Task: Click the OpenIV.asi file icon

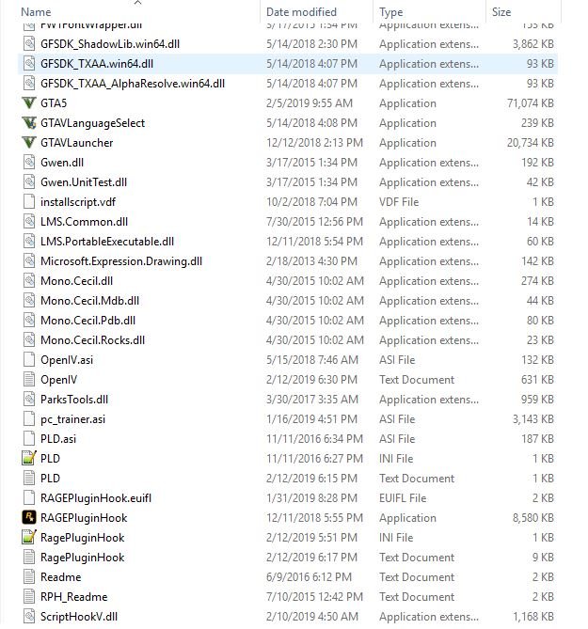Action: click(29, 359)
